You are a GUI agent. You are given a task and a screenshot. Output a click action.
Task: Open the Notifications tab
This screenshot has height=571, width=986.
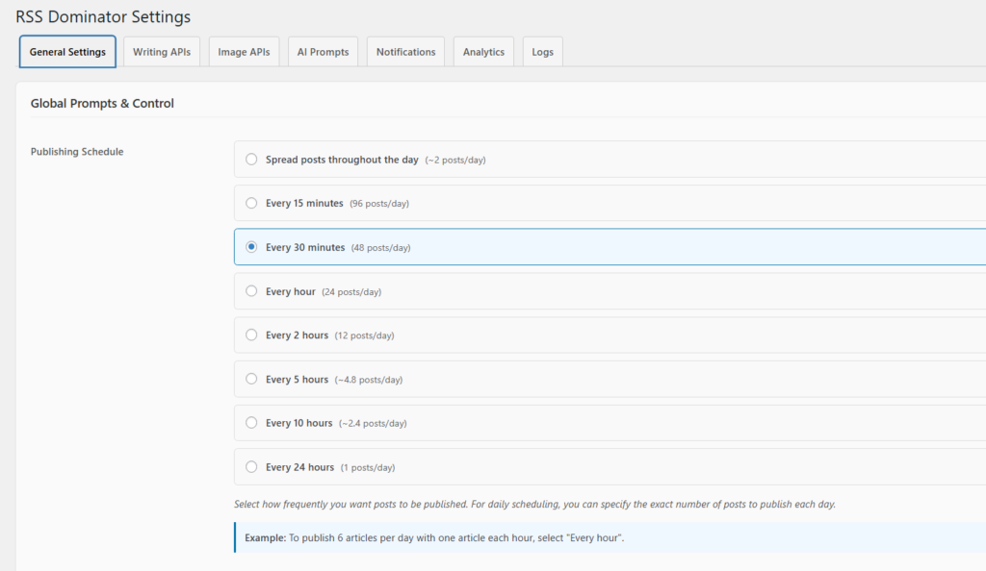pyautogui.click(x=405, y=52)
